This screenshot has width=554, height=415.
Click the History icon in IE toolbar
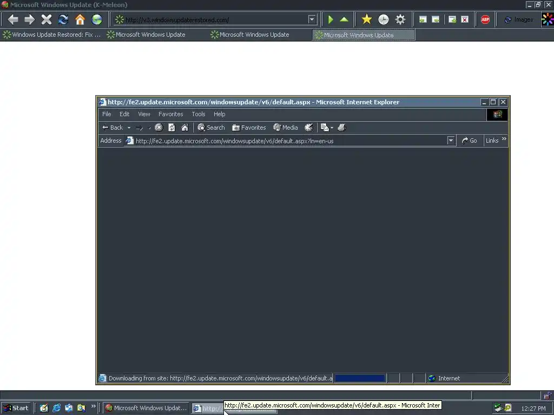coord(309,128)
